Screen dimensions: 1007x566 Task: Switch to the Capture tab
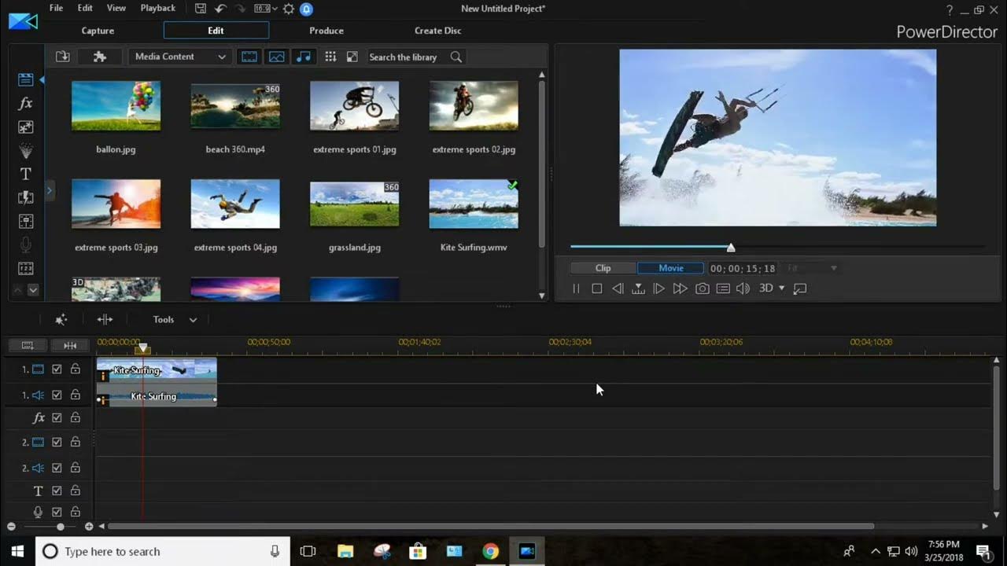(98, 31)
